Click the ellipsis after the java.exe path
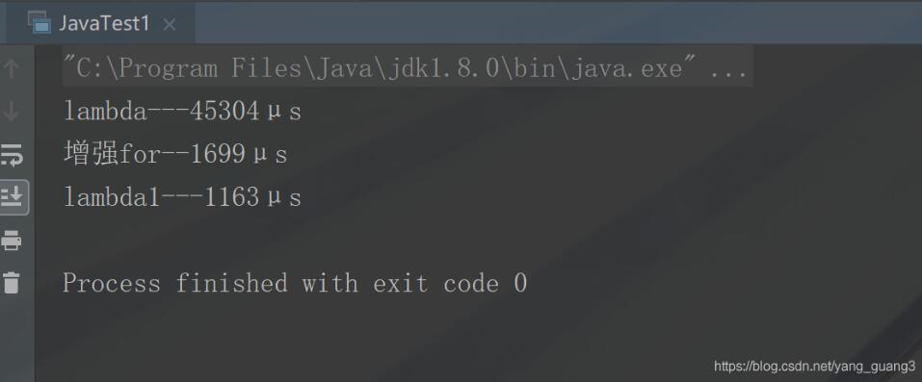Viewport: 922px width, 382px height. (728, 69)
